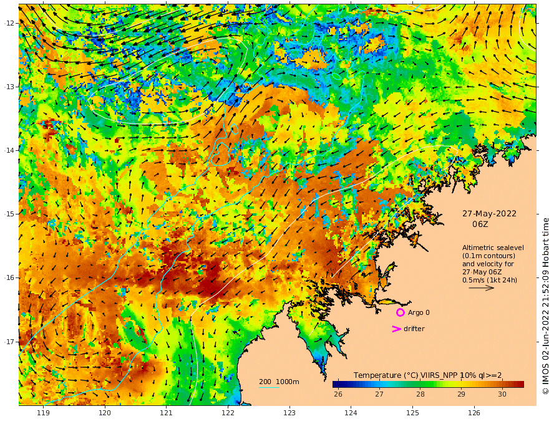Click latitude axis label -15
The image size is (549, 424).
(9, 214)
